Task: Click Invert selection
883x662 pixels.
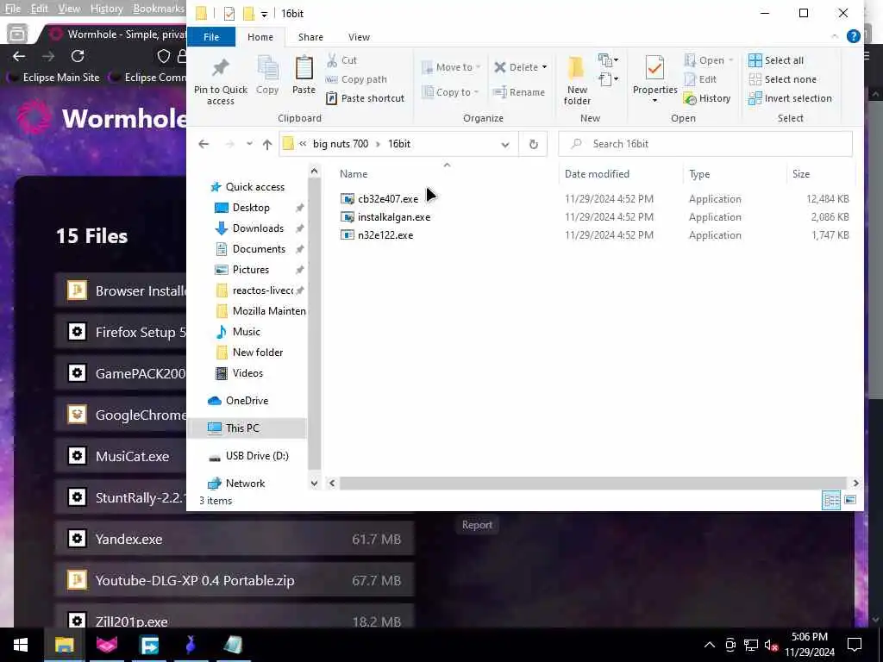Action: 790,98
